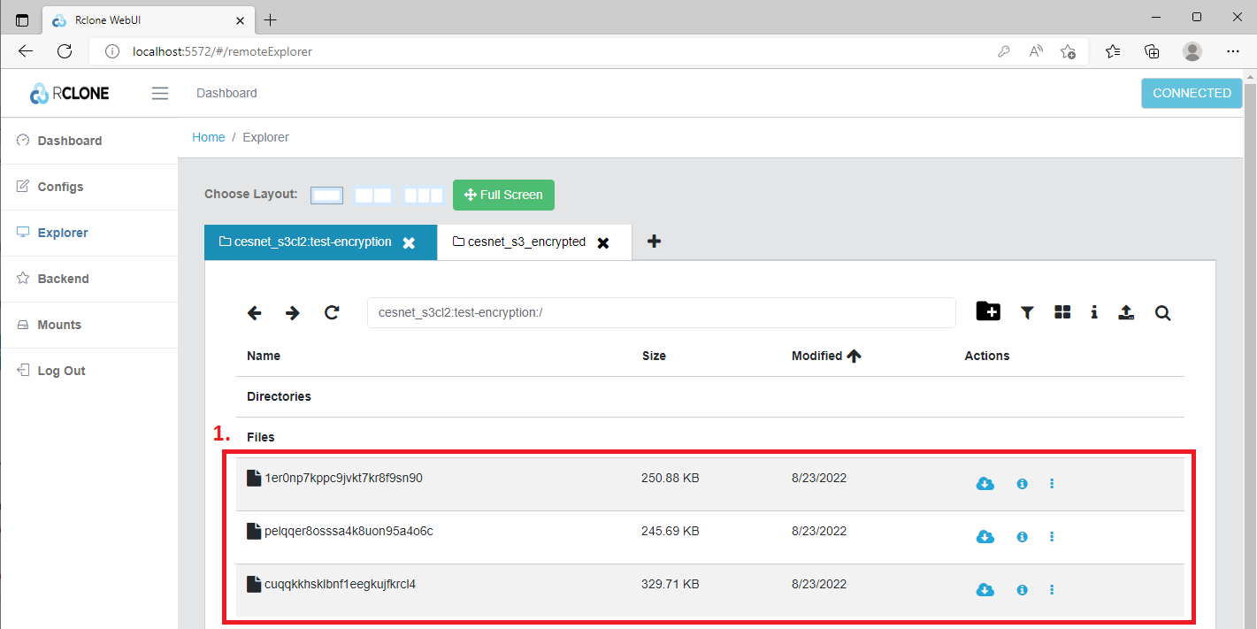Select the single-pane layout option
The image size is (1257, 629).
coord(326,196)
